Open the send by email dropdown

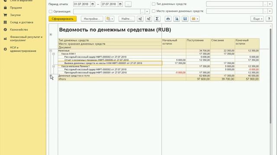[x=195, y=19]
